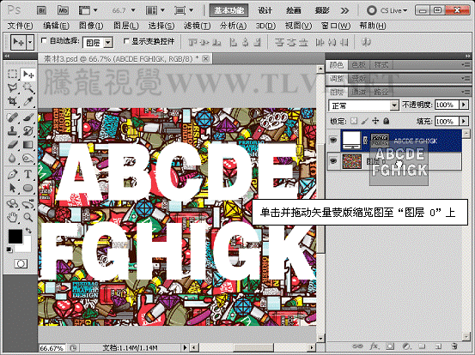Click the background color swatch
This screenshot has height=355, width=475.
27,247
